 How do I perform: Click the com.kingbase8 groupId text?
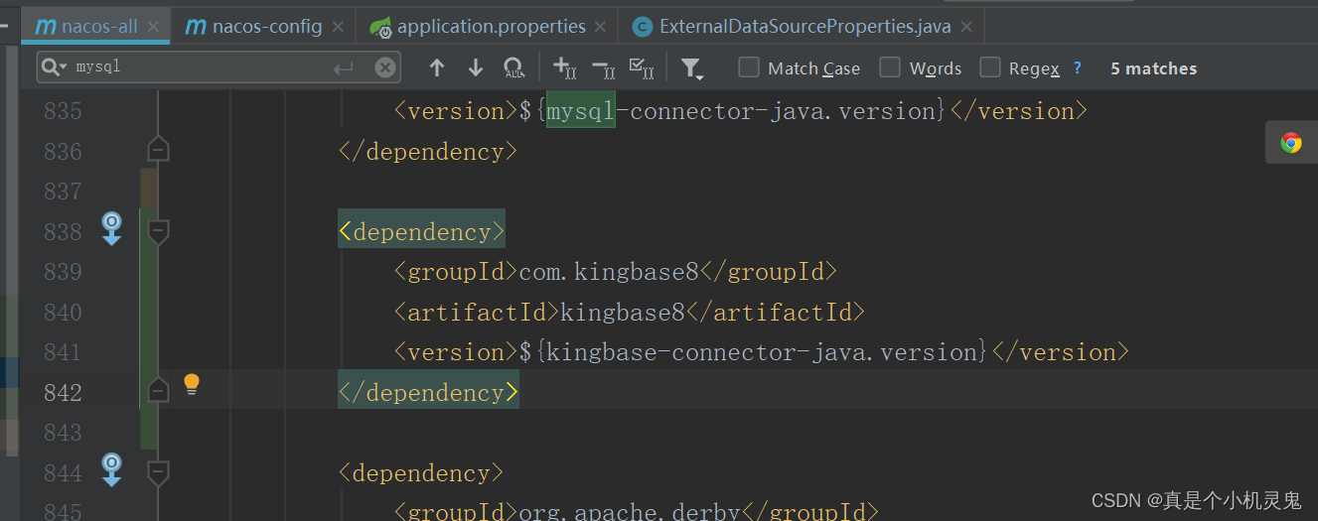609,271
